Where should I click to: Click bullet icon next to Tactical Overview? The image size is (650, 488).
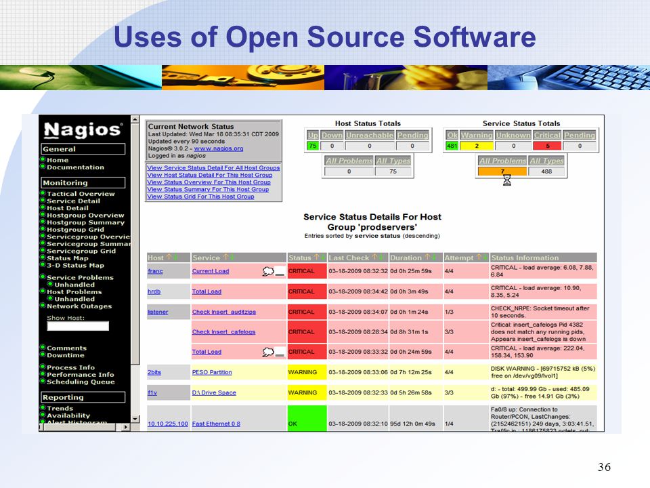click(43, 193)
